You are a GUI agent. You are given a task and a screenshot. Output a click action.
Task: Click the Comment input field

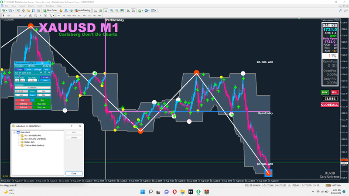coord(32,88)
